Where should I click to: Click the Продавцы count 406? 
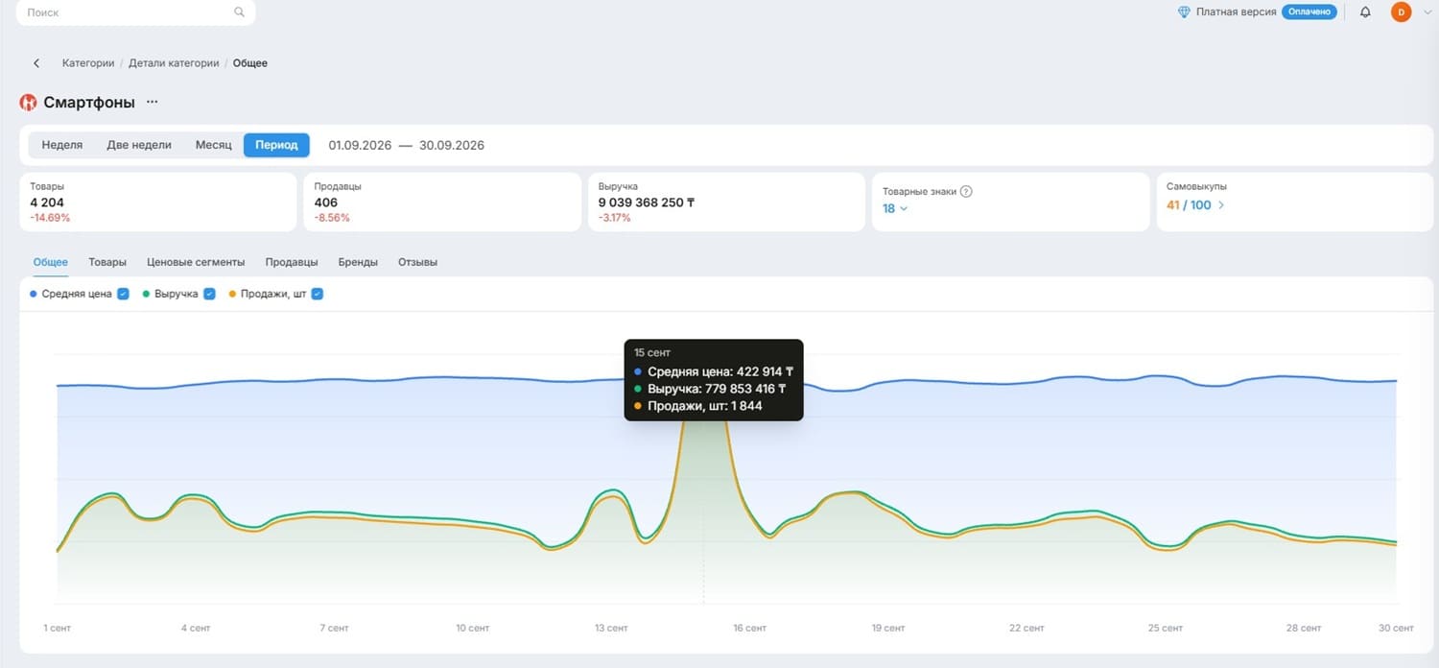coord(326,203)
